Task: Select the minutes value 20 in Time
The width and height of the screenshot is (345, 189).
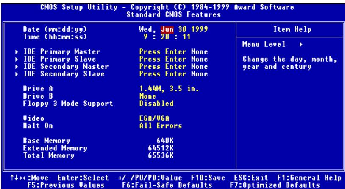Action: point(164,37)
